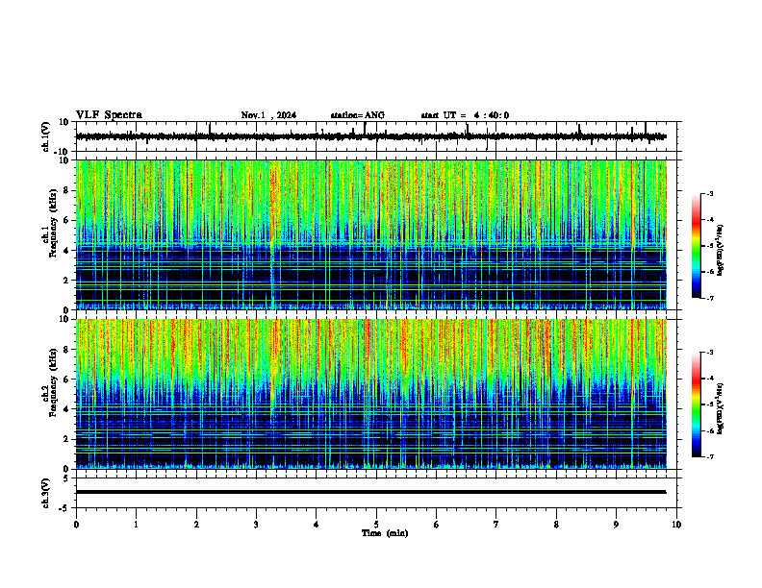Click the "-7" label on ch.2 colorbar
The width and height of the screenshot is (762, 588).
709,457
